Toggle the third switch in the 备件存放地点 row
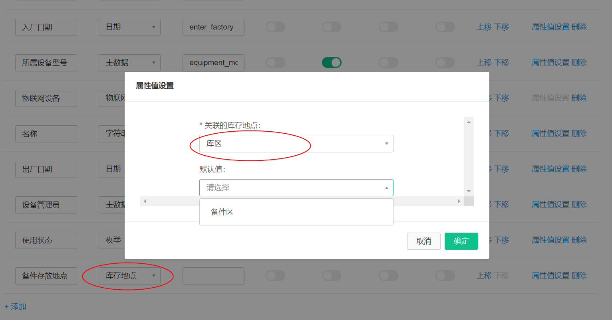The height and width of the screenshot is (320, 612). [x=388, y=276]
